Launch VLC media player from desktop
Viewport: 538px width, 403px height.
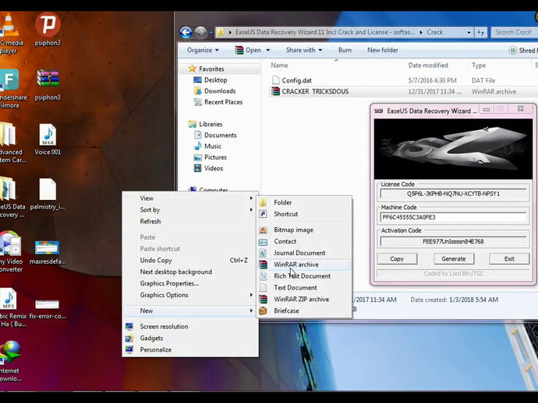(x=9, y=33)
